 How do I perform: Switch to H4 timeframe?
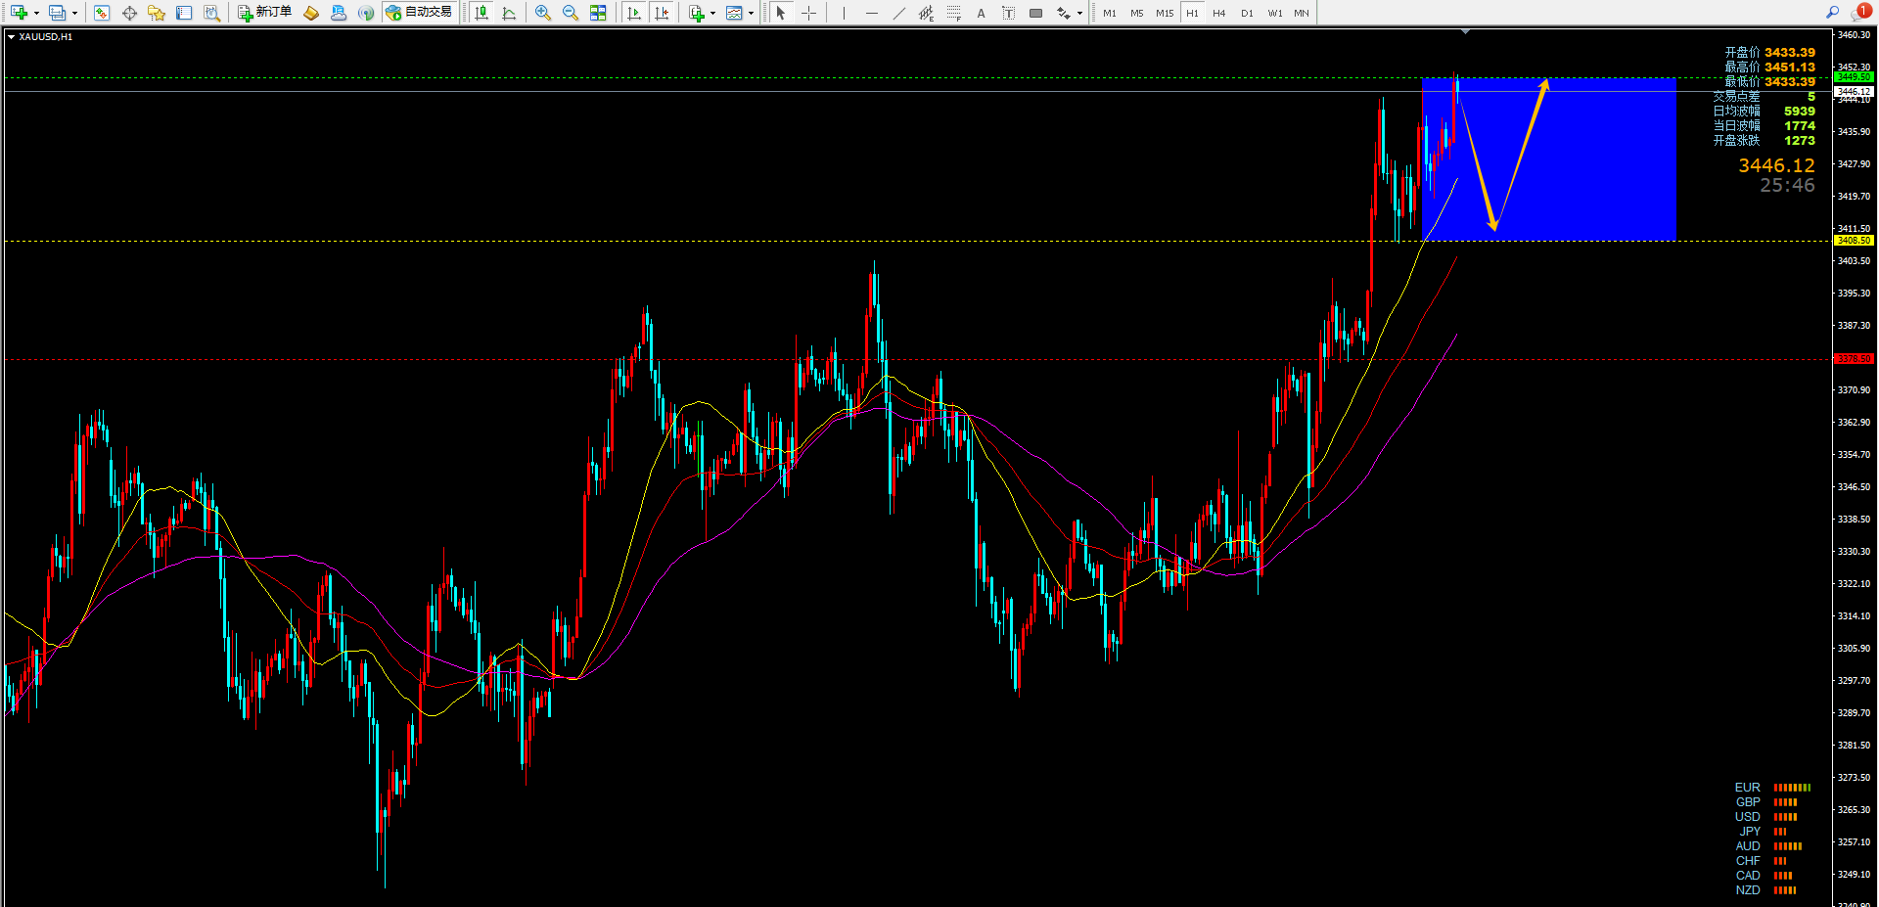[x=1218, y=13]
